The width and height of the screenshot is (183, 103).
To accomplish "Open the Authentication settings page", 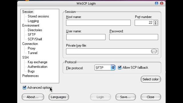I will pos(37,67).
